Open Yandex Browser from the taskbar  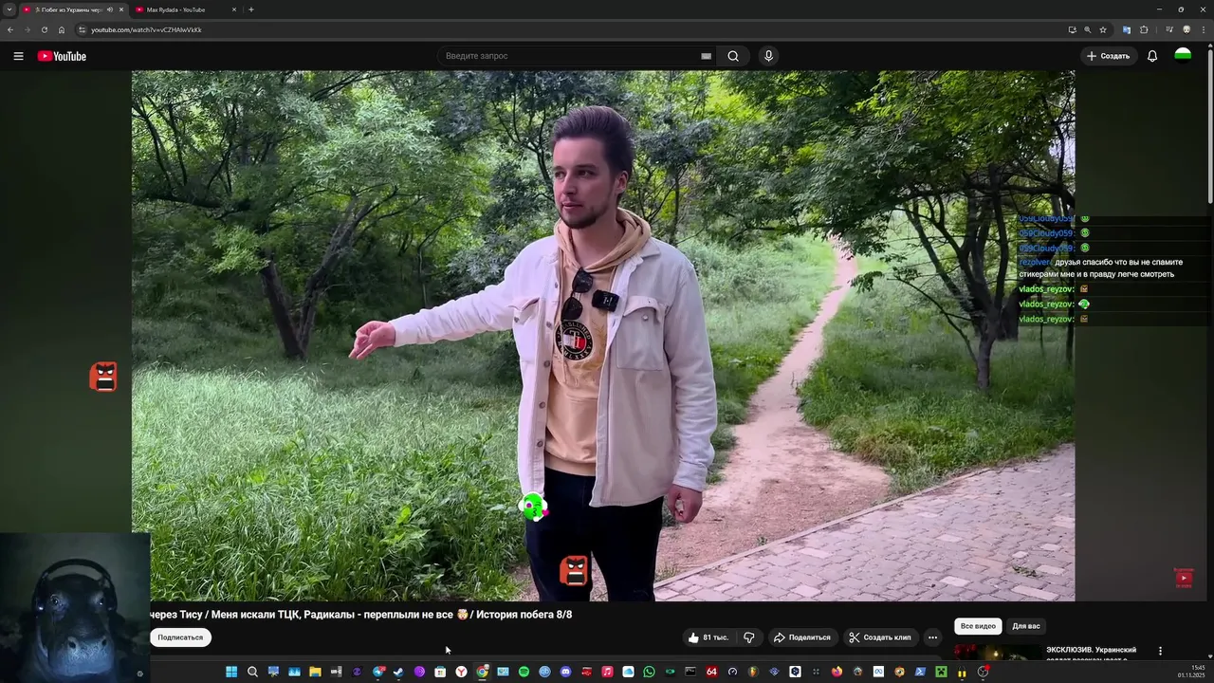click(x=461, y=672)
